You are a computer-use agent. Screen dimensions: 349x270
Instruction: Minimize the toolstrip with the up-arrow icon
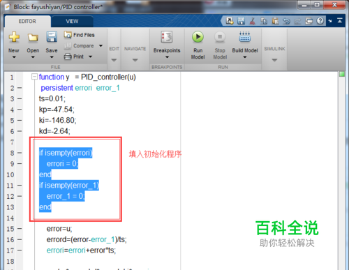340,20
